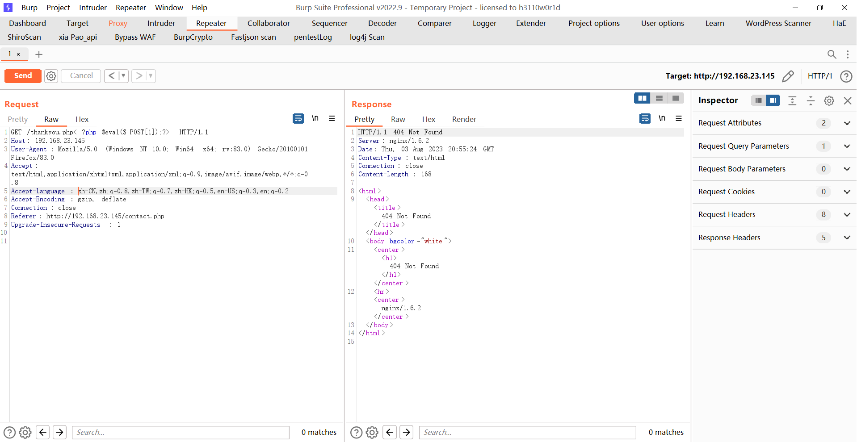Toggle word wrap in Request panel

298,118
